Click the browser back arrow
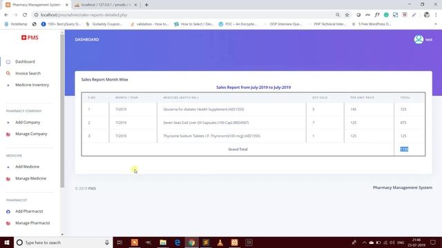Image resolution: width=442 pixels, height=248 pixels. click(x=6, y=15)
